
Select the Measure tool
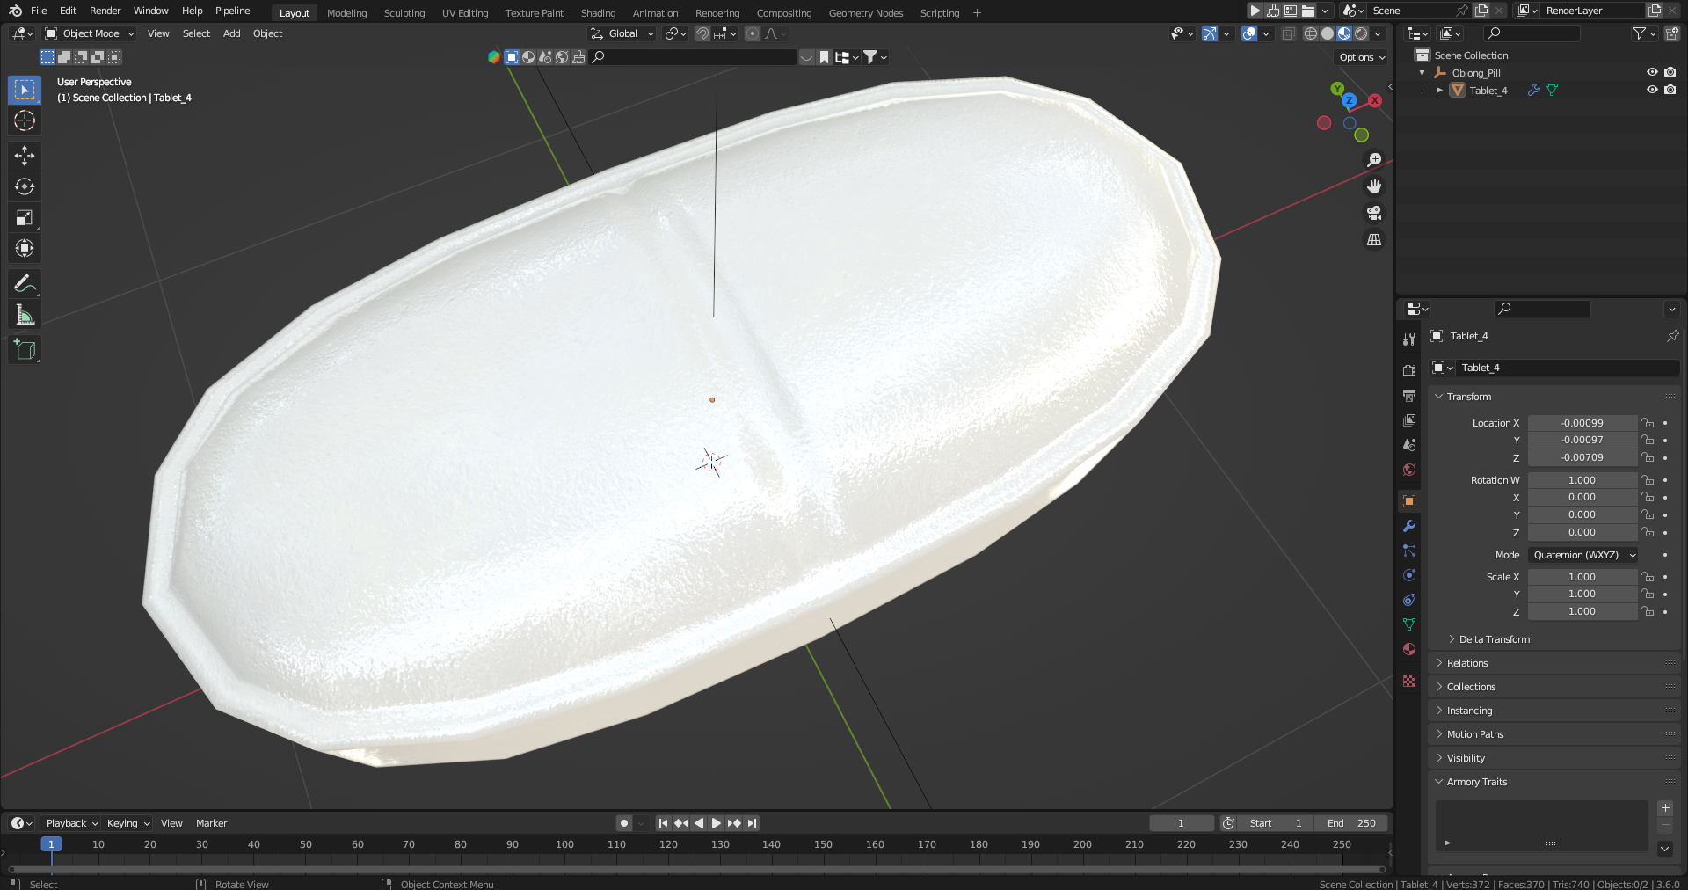click(25, 314)
